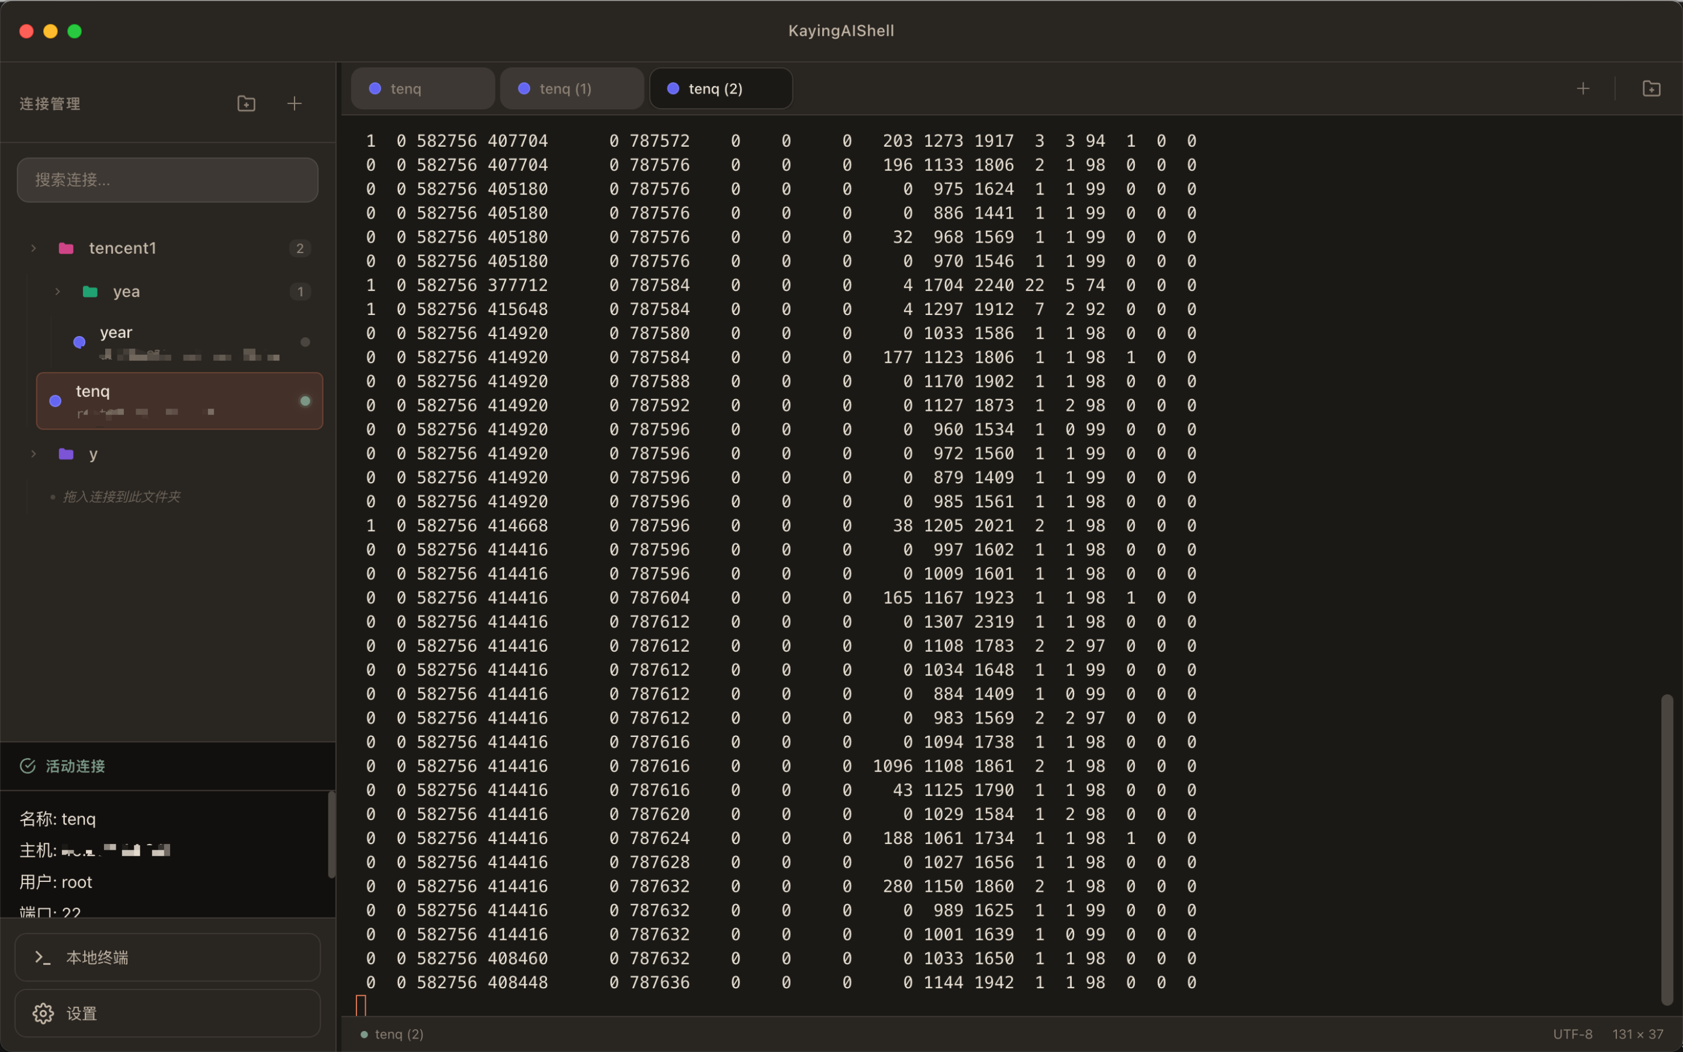Image resolution: width=1683 pixels, height=1052 pixels.
Task: Click the settings gear icon
Action: pyautogui.click(x=43, y=1013)
